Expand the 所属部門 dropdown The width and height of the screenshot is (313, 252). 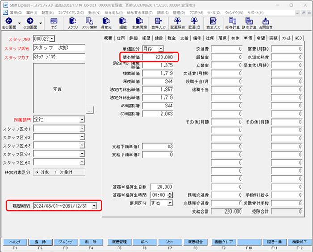[x=82, y=120]
